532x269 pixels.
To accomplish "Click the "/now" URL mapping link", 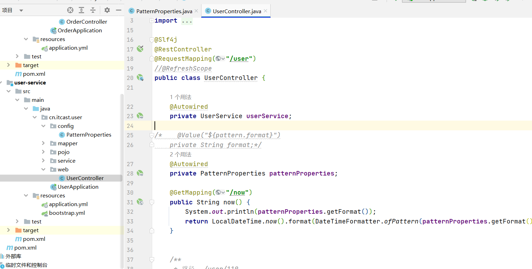I will pyautogui.click(x=237, y=193).
